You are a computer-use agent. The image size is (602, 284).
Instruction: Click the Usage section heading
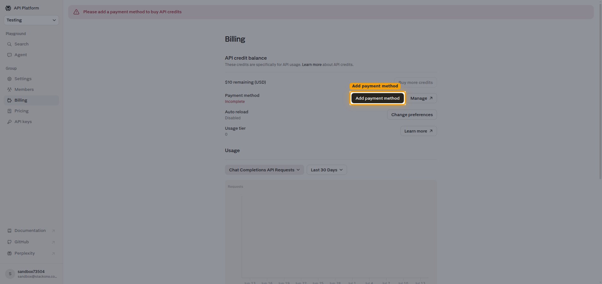pos(232,151)
